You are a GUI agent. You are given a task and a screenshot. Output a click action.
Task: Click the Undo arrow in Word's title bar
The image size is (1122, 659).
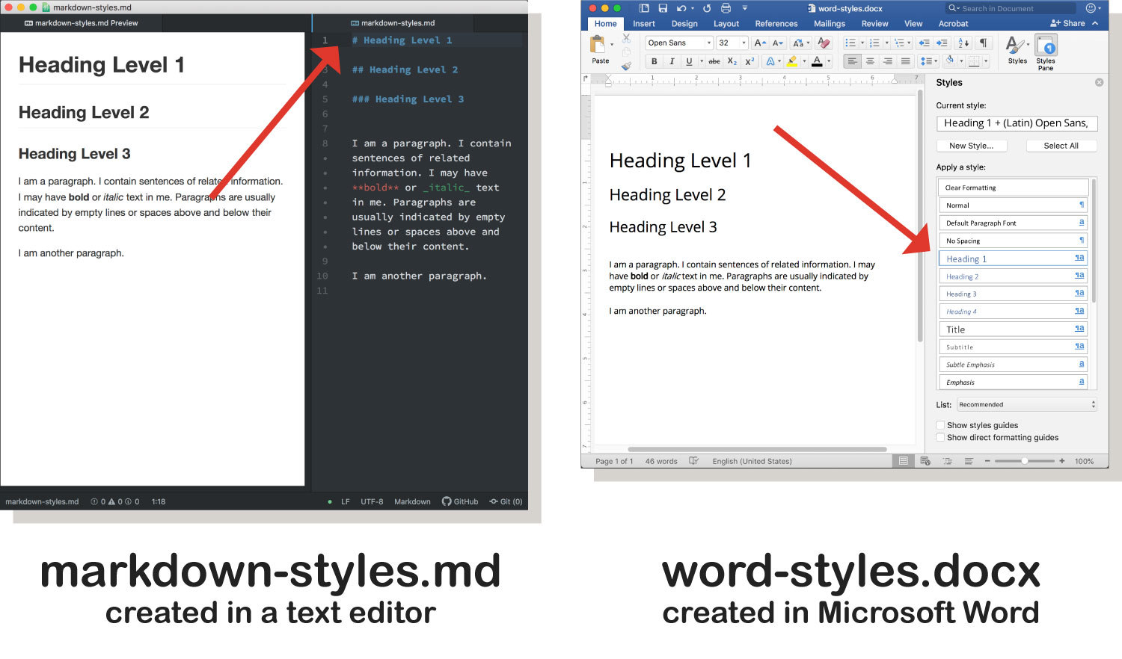tap(681, 8)
